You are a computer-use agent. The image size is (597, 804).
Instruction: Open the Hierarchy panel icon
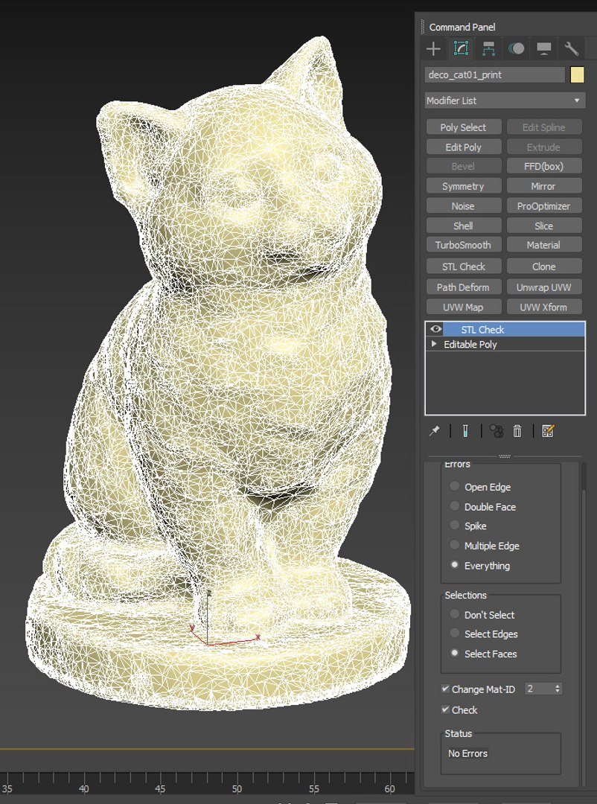(488, 48)
